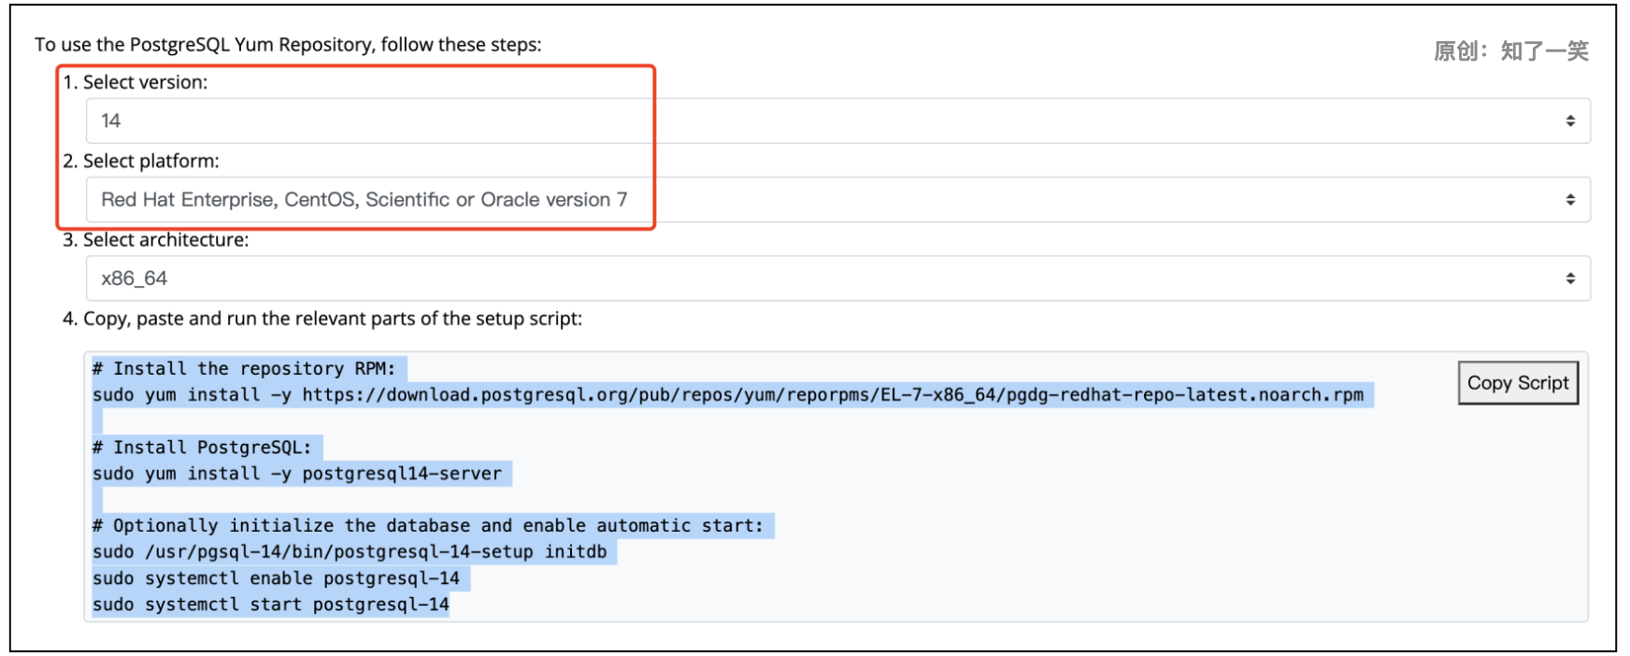Click the "# Install the repository RPM:" comment

click(x=245, y=369)
